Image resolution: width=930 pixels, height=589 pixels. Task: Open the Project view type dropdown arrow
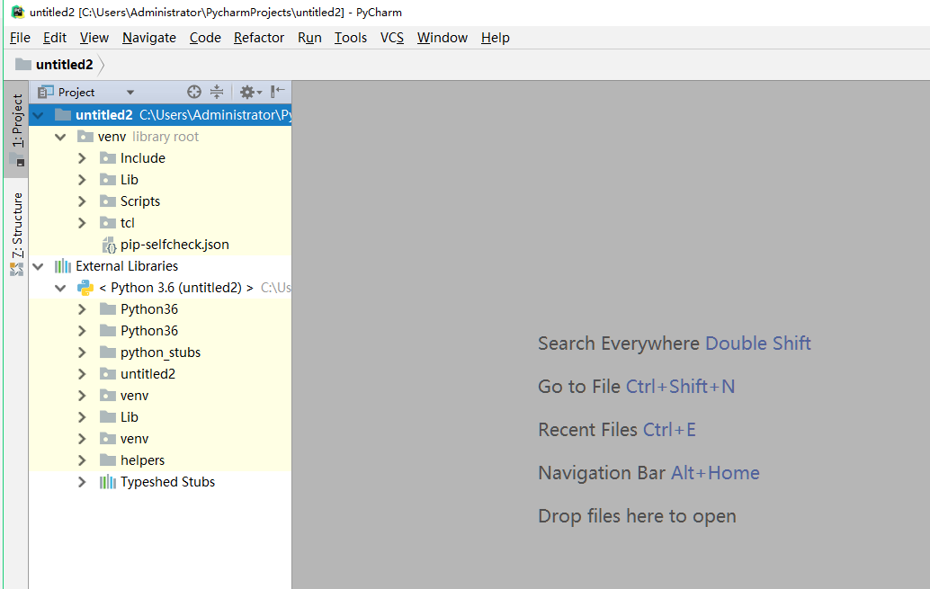(x=130, y=93)
